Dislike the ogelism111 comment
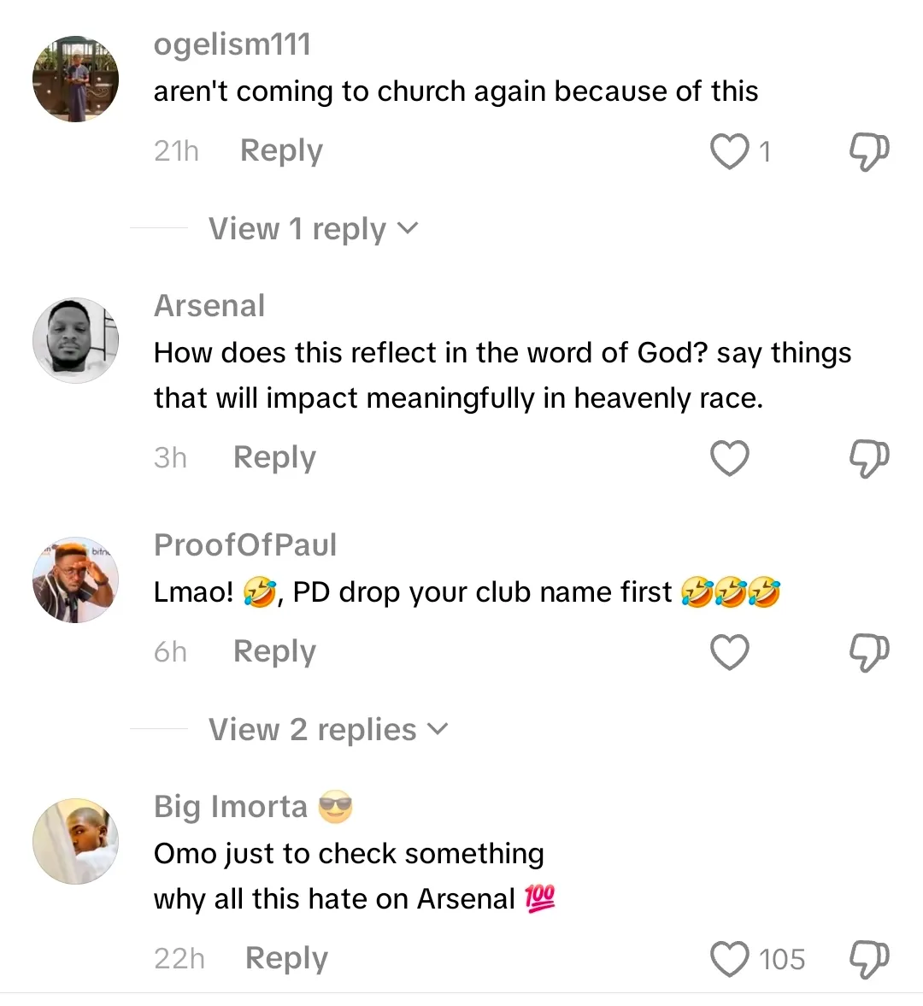 (x=868, y=151)
